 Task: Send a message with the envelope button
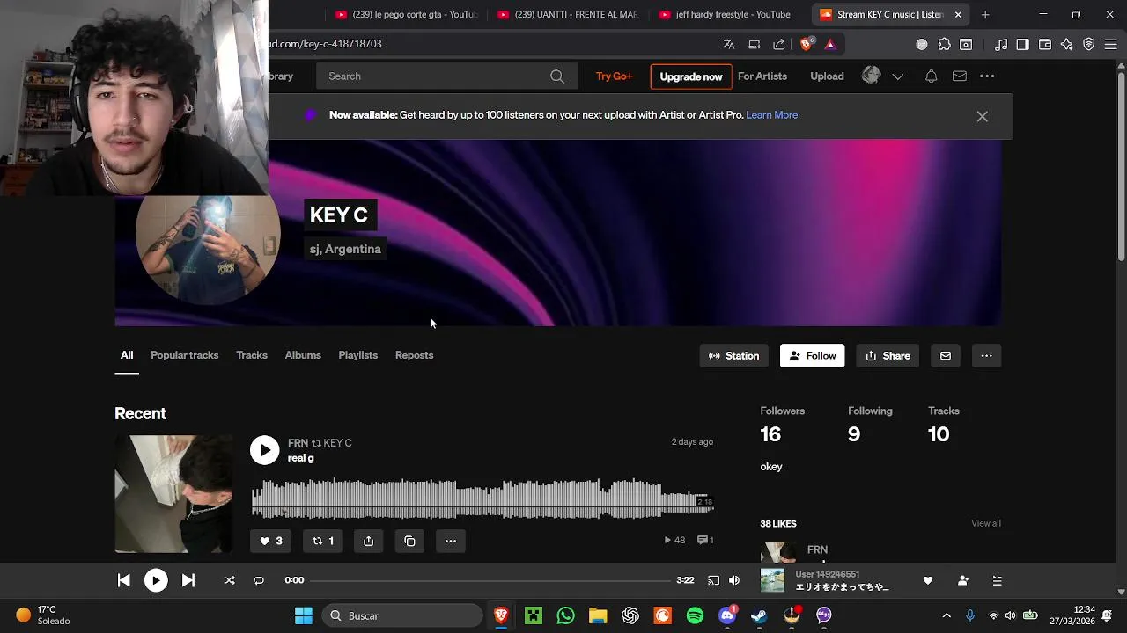click(x=946, y=356)
